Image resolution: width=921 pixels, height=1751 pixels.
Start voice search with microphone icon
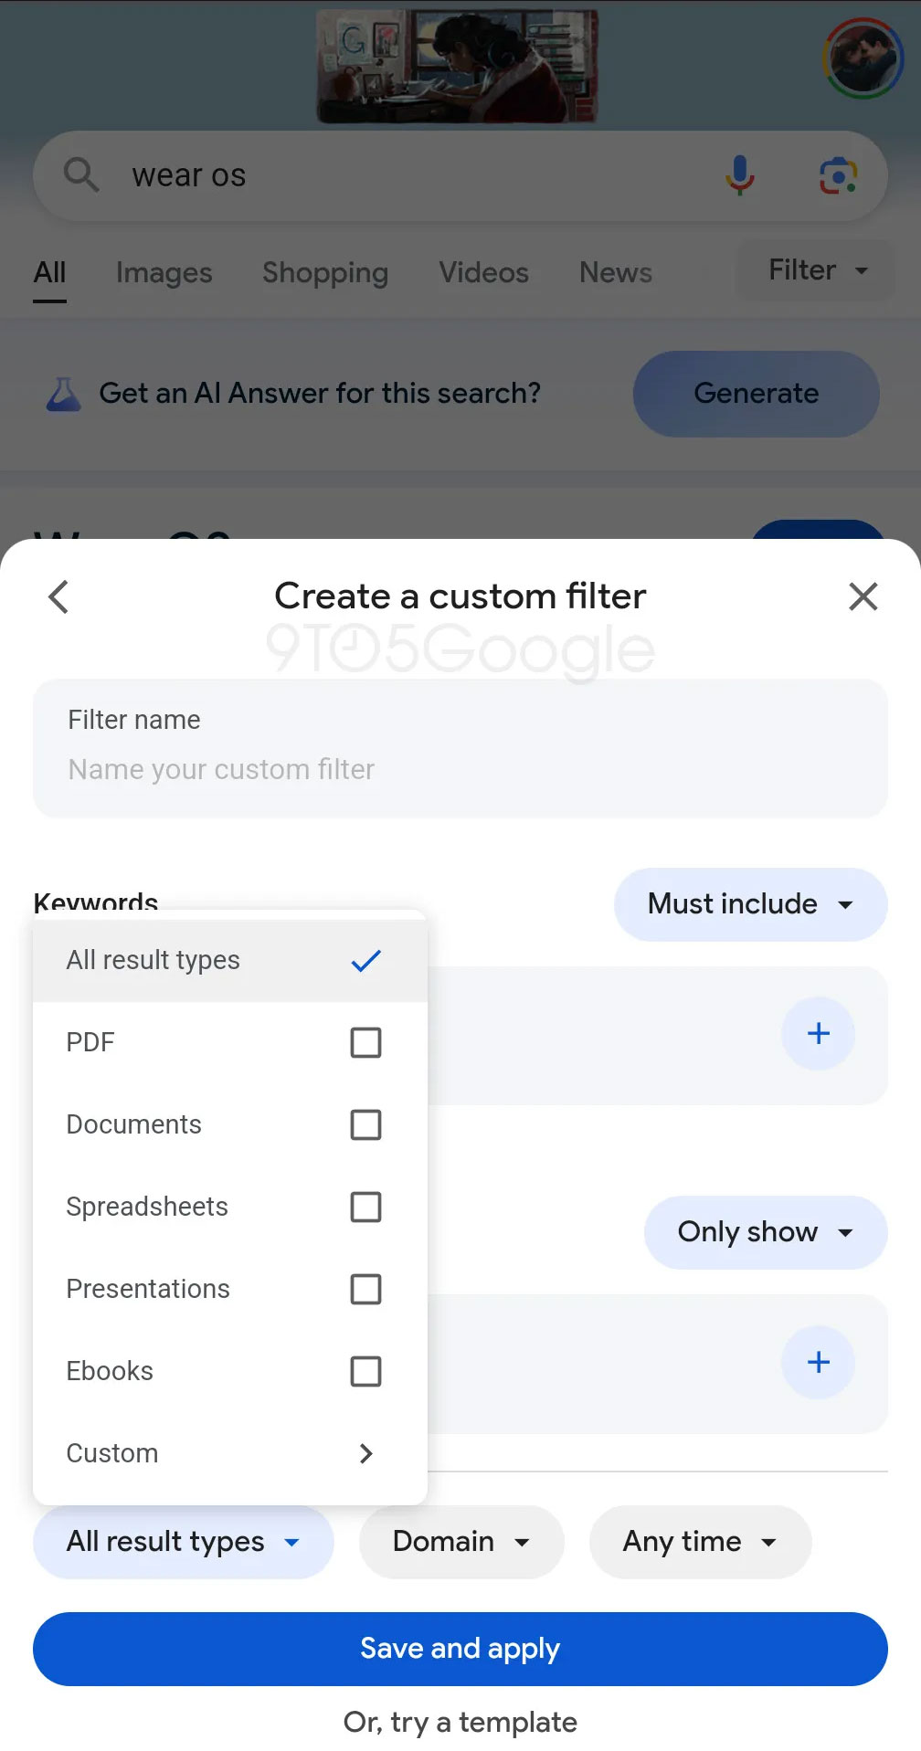740,175
